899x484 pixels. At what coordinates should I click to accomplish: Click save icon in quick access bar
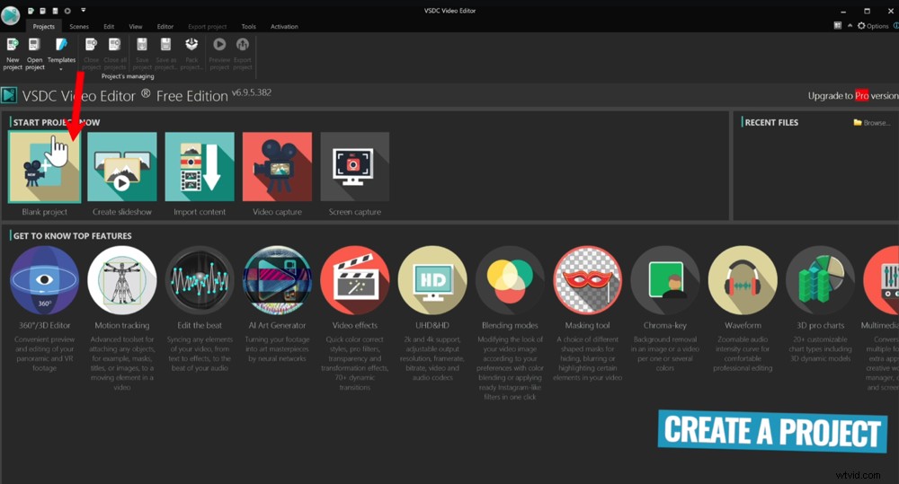[x=55, y=10]
